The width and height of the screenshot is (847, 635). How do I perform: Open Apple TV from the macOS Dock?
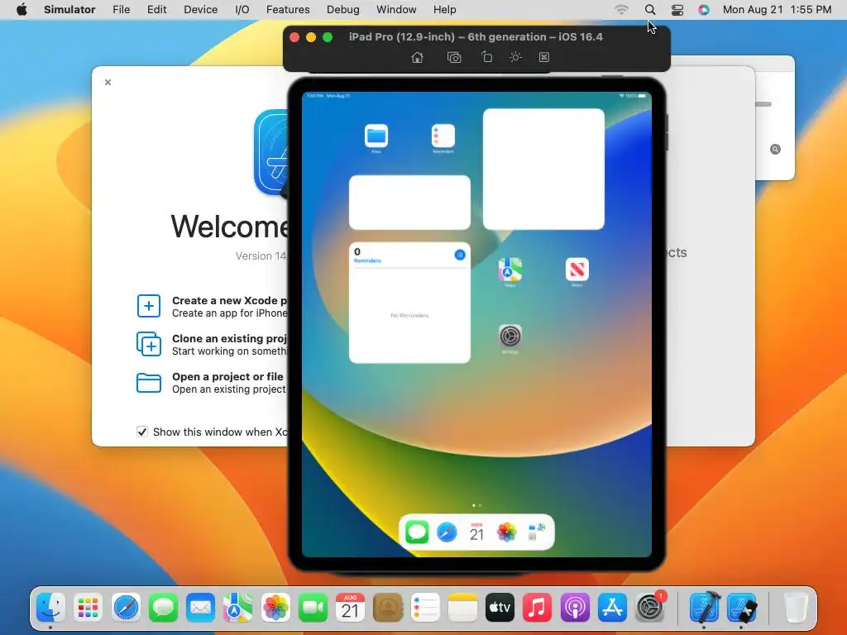[x=500, y=608]
